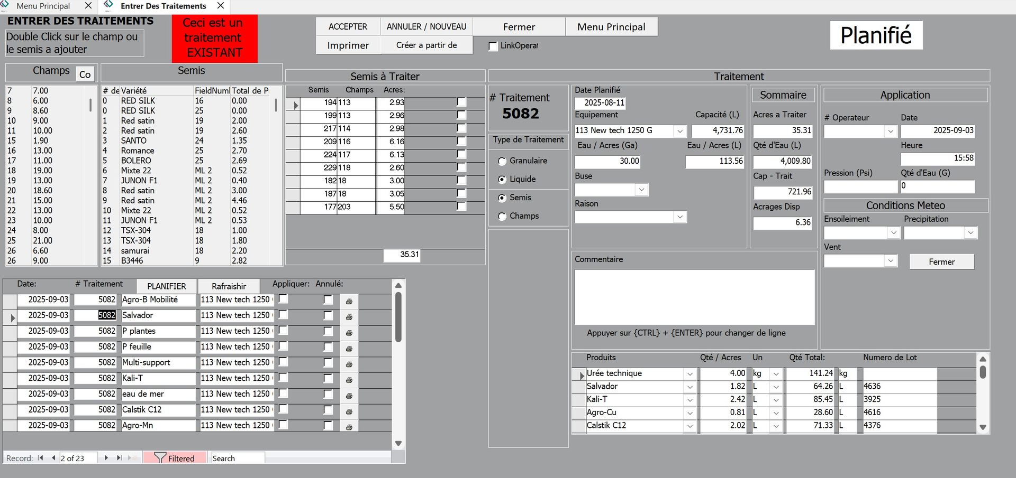The image size is (1016, 478).
Task: Click the print icon for Kali-T treatment row
Action: point(349,380)
